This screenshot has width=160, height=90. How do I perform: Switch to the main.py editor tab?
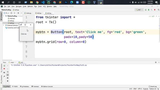(28, 13)
